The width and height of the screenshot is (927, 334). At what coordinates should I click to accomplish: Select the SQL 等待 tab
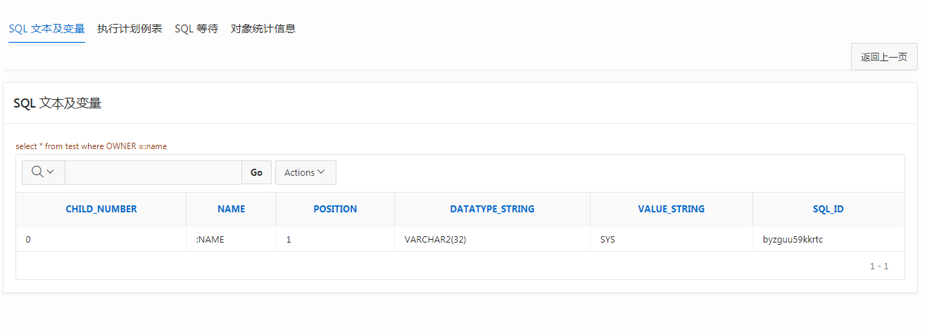[x=196, y=29]
